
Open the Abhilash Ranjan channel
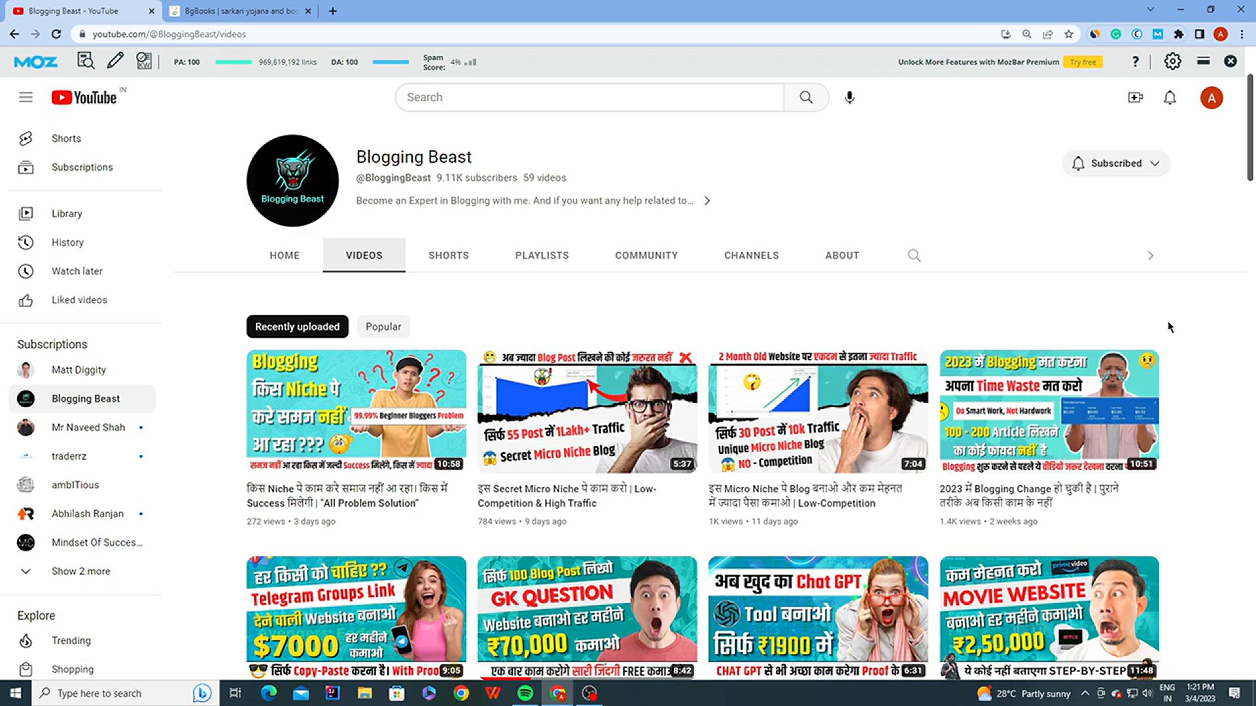pos(82,514)
